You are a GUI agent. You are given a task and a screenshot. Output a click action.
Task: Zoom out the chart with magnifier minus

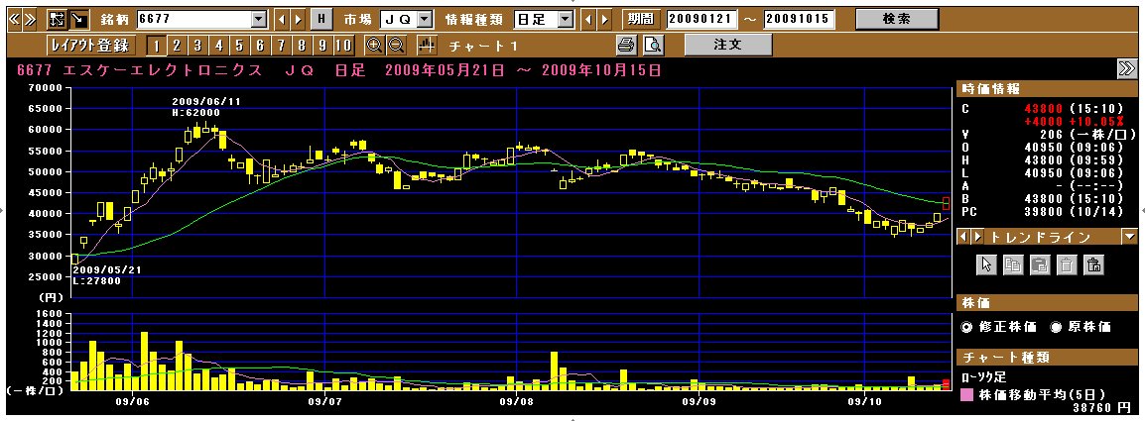pyautogui.click(x=395, y=46)
